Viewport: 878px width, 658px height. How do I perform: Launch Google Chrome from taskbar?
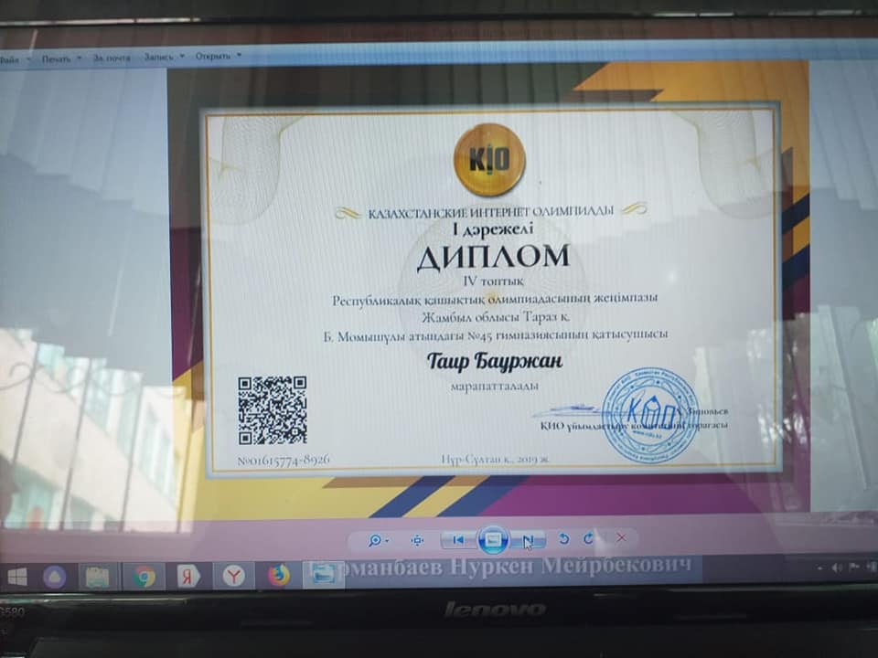pyautogui.click(x=144, y=577)
